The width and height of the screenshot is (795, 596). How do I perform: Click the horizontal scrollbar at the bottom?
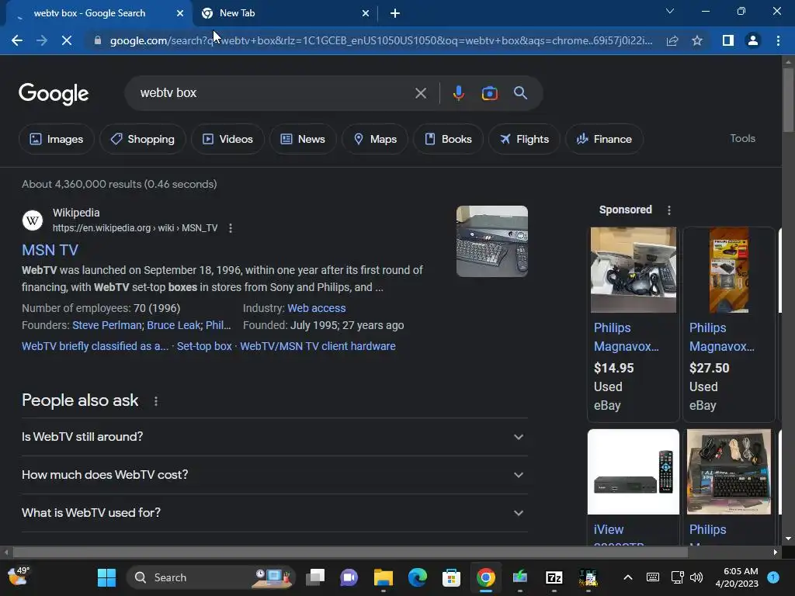350,553
